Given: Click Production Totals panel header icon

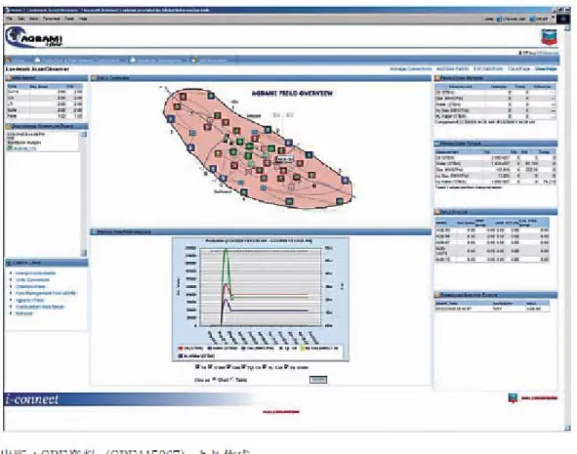Looking at the screenshot, I should pos(437,144).
